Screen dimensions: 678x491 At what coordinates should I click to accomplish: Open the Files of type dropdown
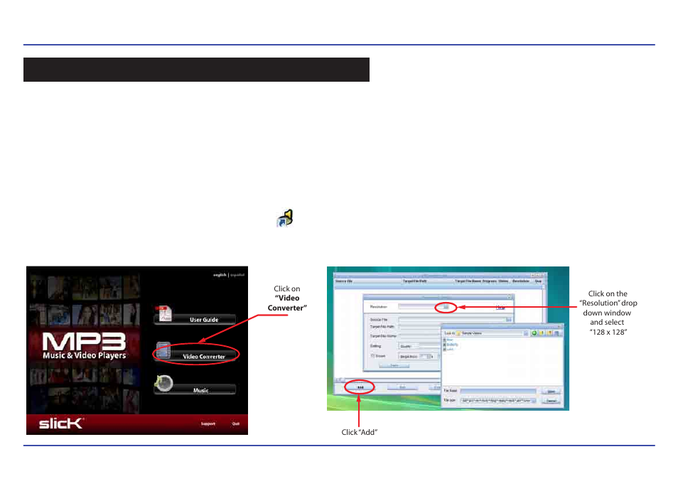click(x=497, y=401)
